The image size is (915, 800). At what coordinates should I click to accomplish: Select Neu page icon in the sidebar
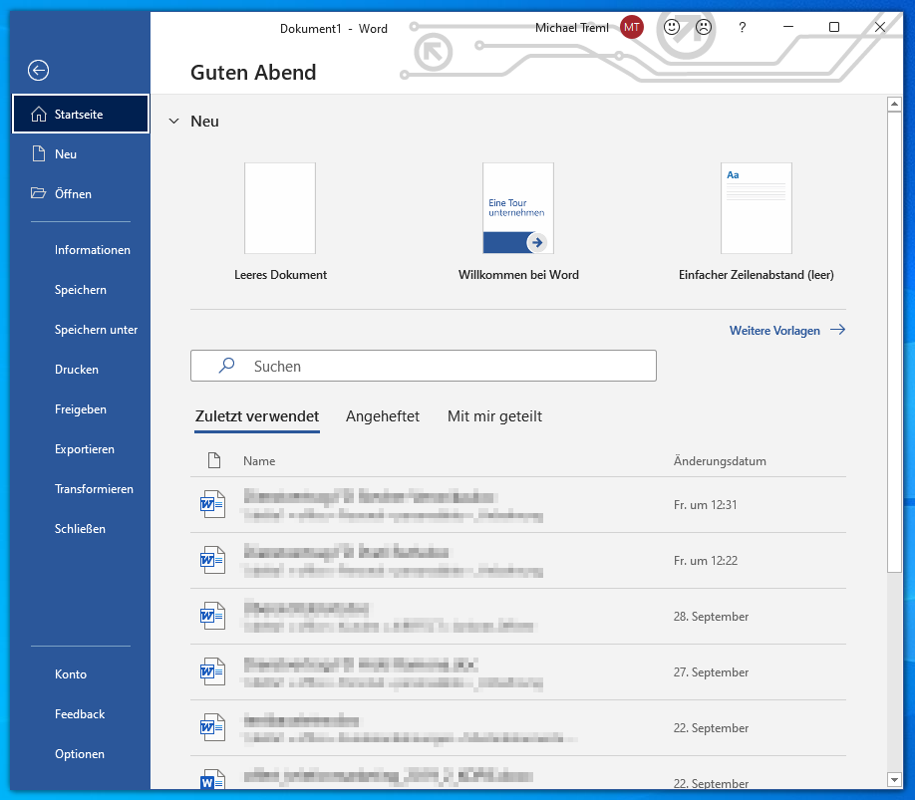(39, 154)
